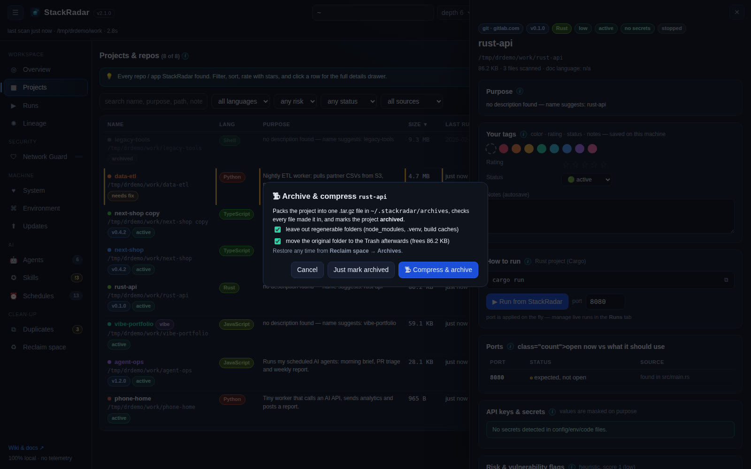Open the Status active dropdown in drawer
751x469 pixels.
pos(587,180)
